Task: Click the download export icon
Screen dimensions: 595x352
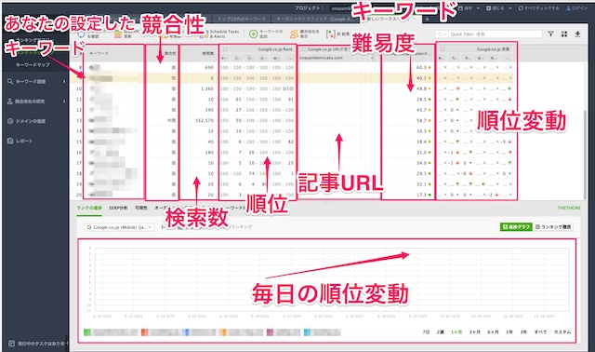Action: click(577, 34)
